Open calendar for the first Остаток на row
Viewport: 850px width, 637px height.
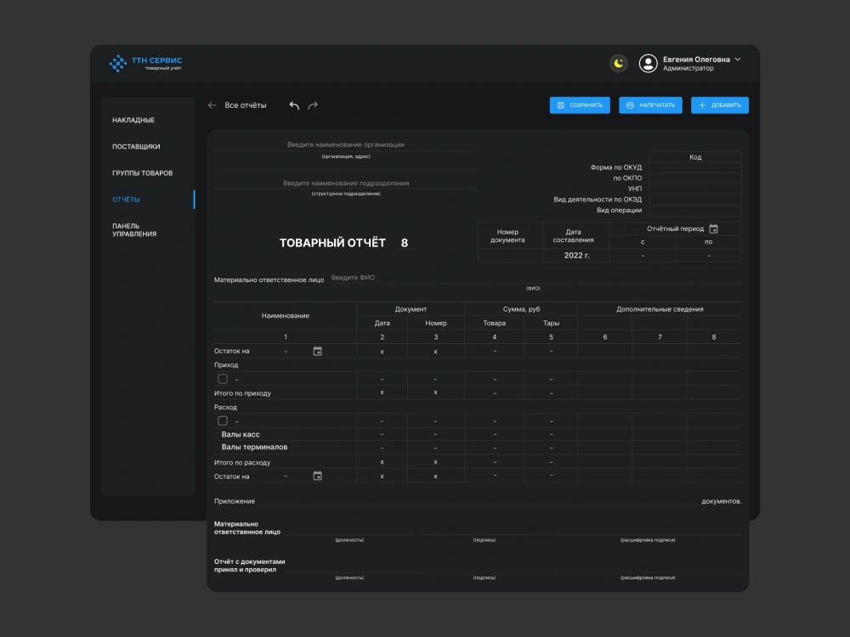click(318, 351)
